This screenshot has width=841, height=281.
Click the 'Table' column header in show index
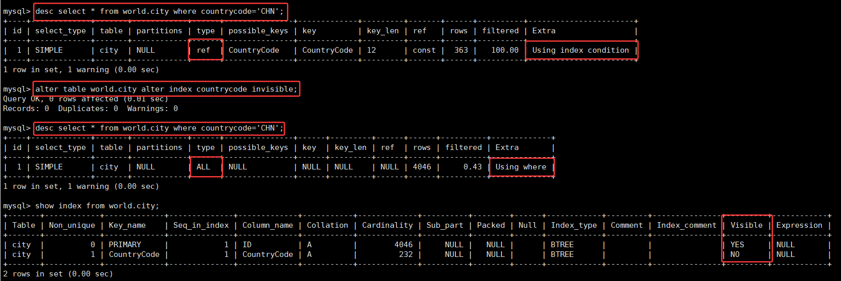24,225
